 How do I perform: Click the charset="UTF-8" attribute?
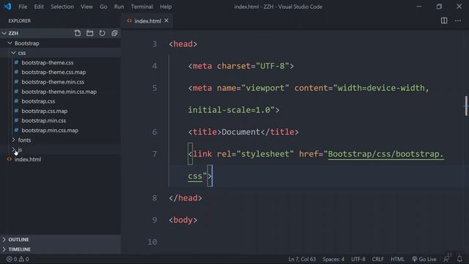[253, 66]
